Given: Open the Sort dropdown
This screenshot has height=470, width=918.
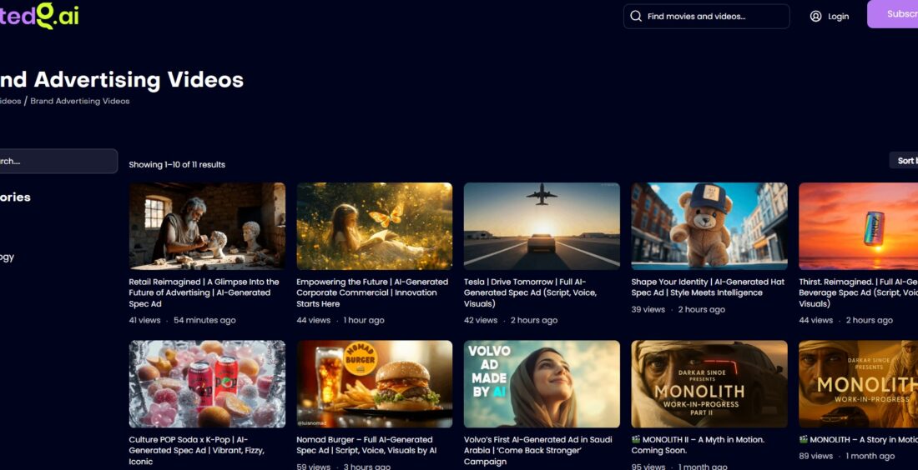Looking at the screenshot, I should click(x=905, y=161).
